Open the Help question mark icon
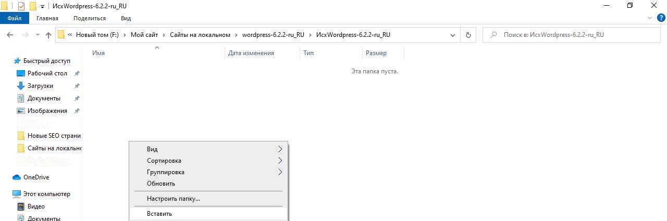The image size is (667, 221). click(x=660, y=18)
